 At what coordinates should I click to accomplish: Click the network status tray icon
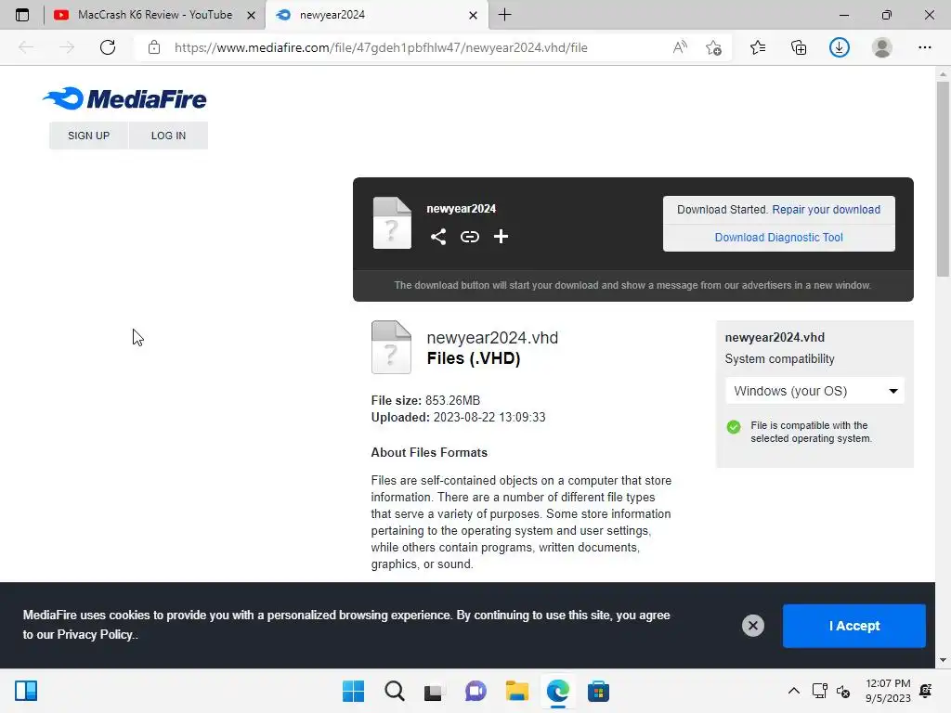coord(819,691)
